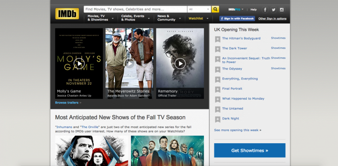
Task: Click the Browse trailers link
Action: (67, 103)
